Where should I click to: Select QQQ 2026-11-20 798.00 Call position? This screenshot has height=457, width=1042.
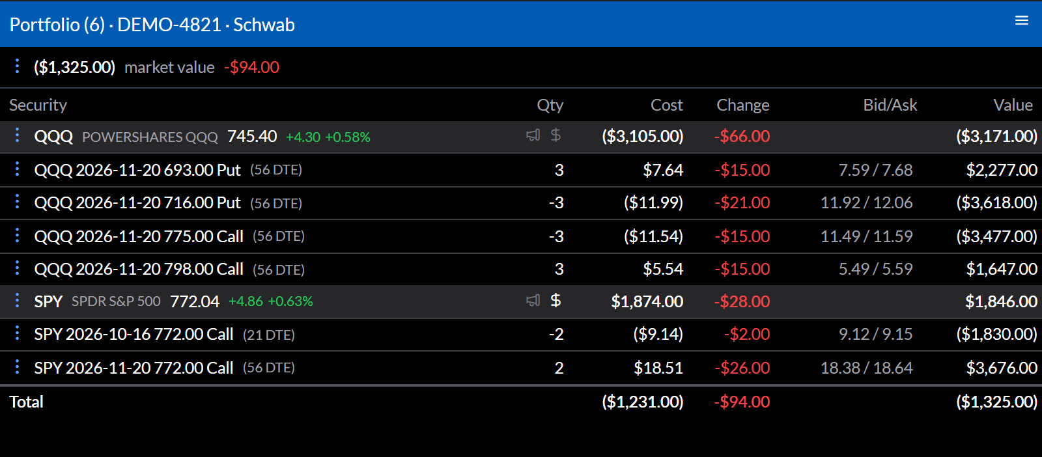pos(139,269)
